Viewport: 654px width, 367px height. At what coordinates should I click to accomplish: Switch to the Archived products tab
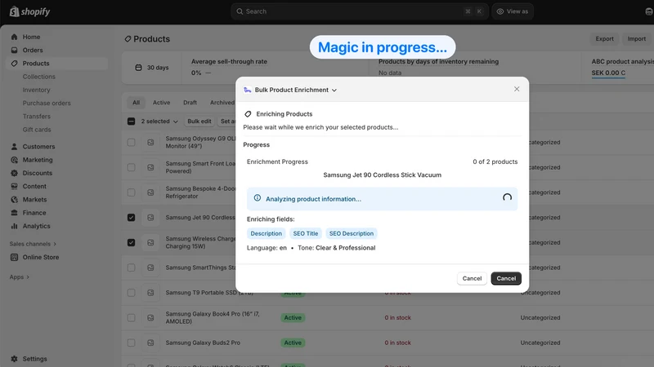point(222,103)
